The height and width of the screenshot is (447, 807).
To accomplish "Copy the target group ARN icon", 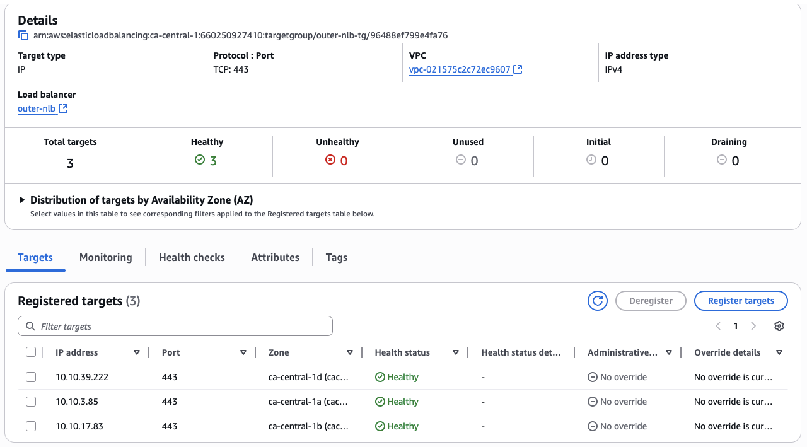I will (23, 35).
